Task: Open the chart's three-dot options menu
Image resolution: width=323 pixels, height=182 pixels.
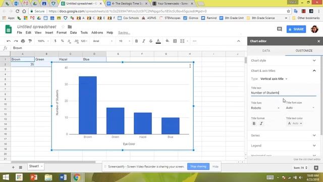Action: [x=190, y=66]
